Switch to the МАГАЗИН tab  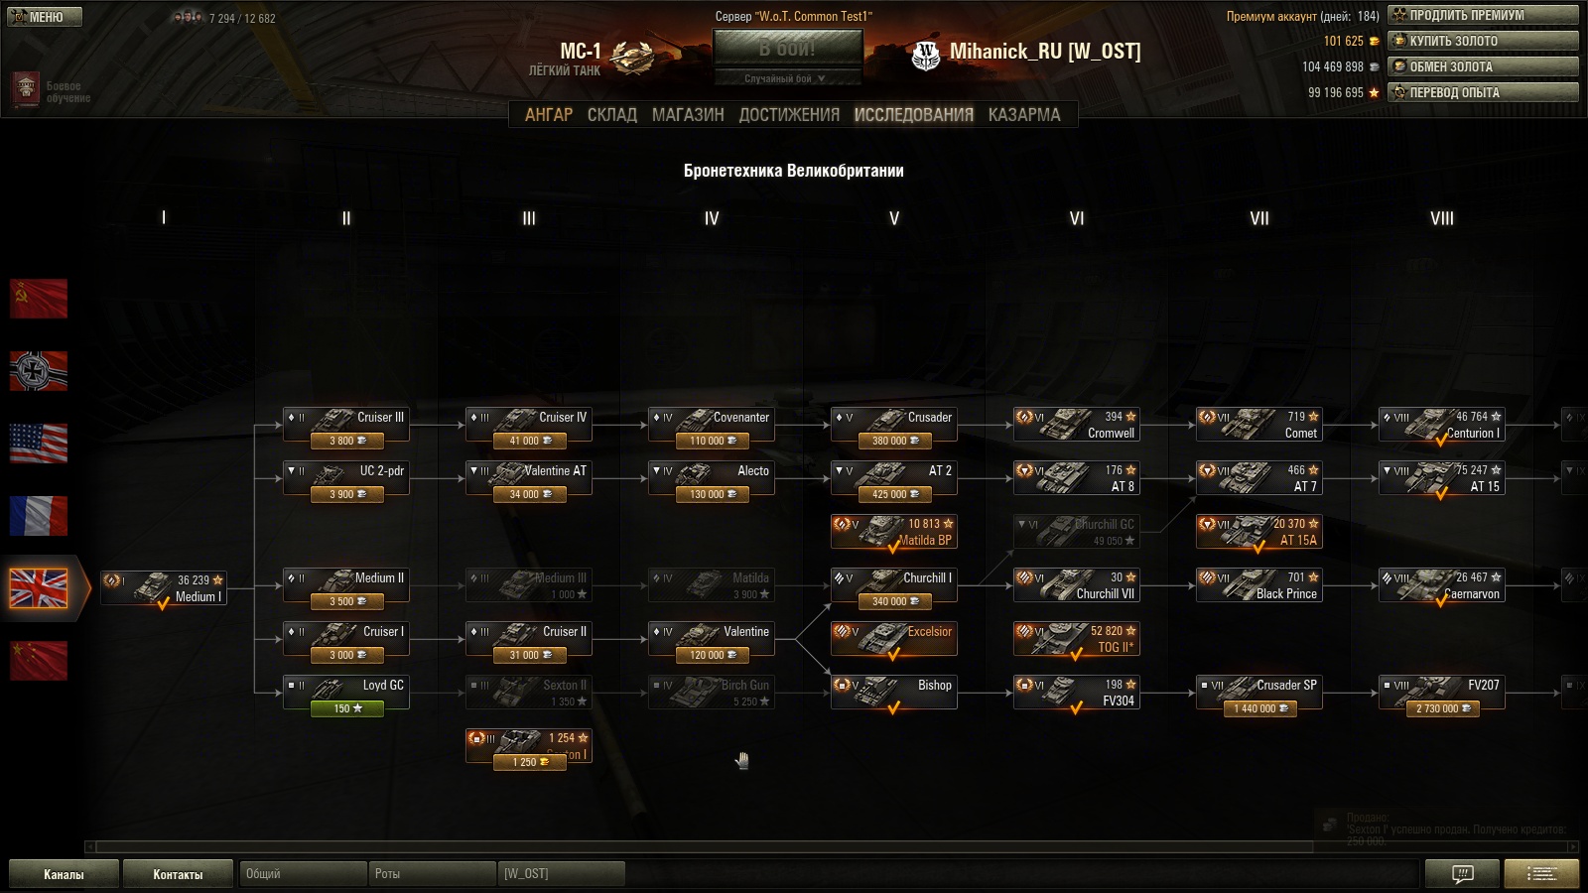[x=688, y=115]
